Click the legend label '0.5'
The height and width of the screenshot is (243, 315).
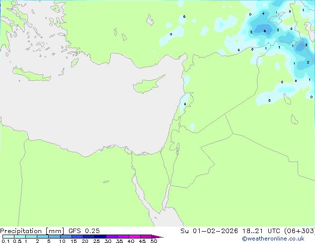pyautogui.click(x=17, y=241)
